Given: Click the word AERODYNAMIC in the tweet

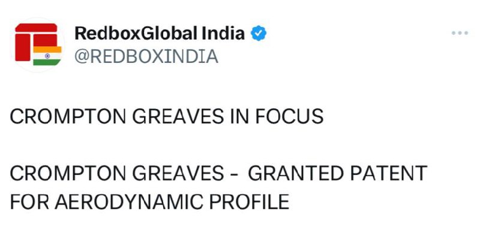Looking at the screenshot, I should point(129,201).
